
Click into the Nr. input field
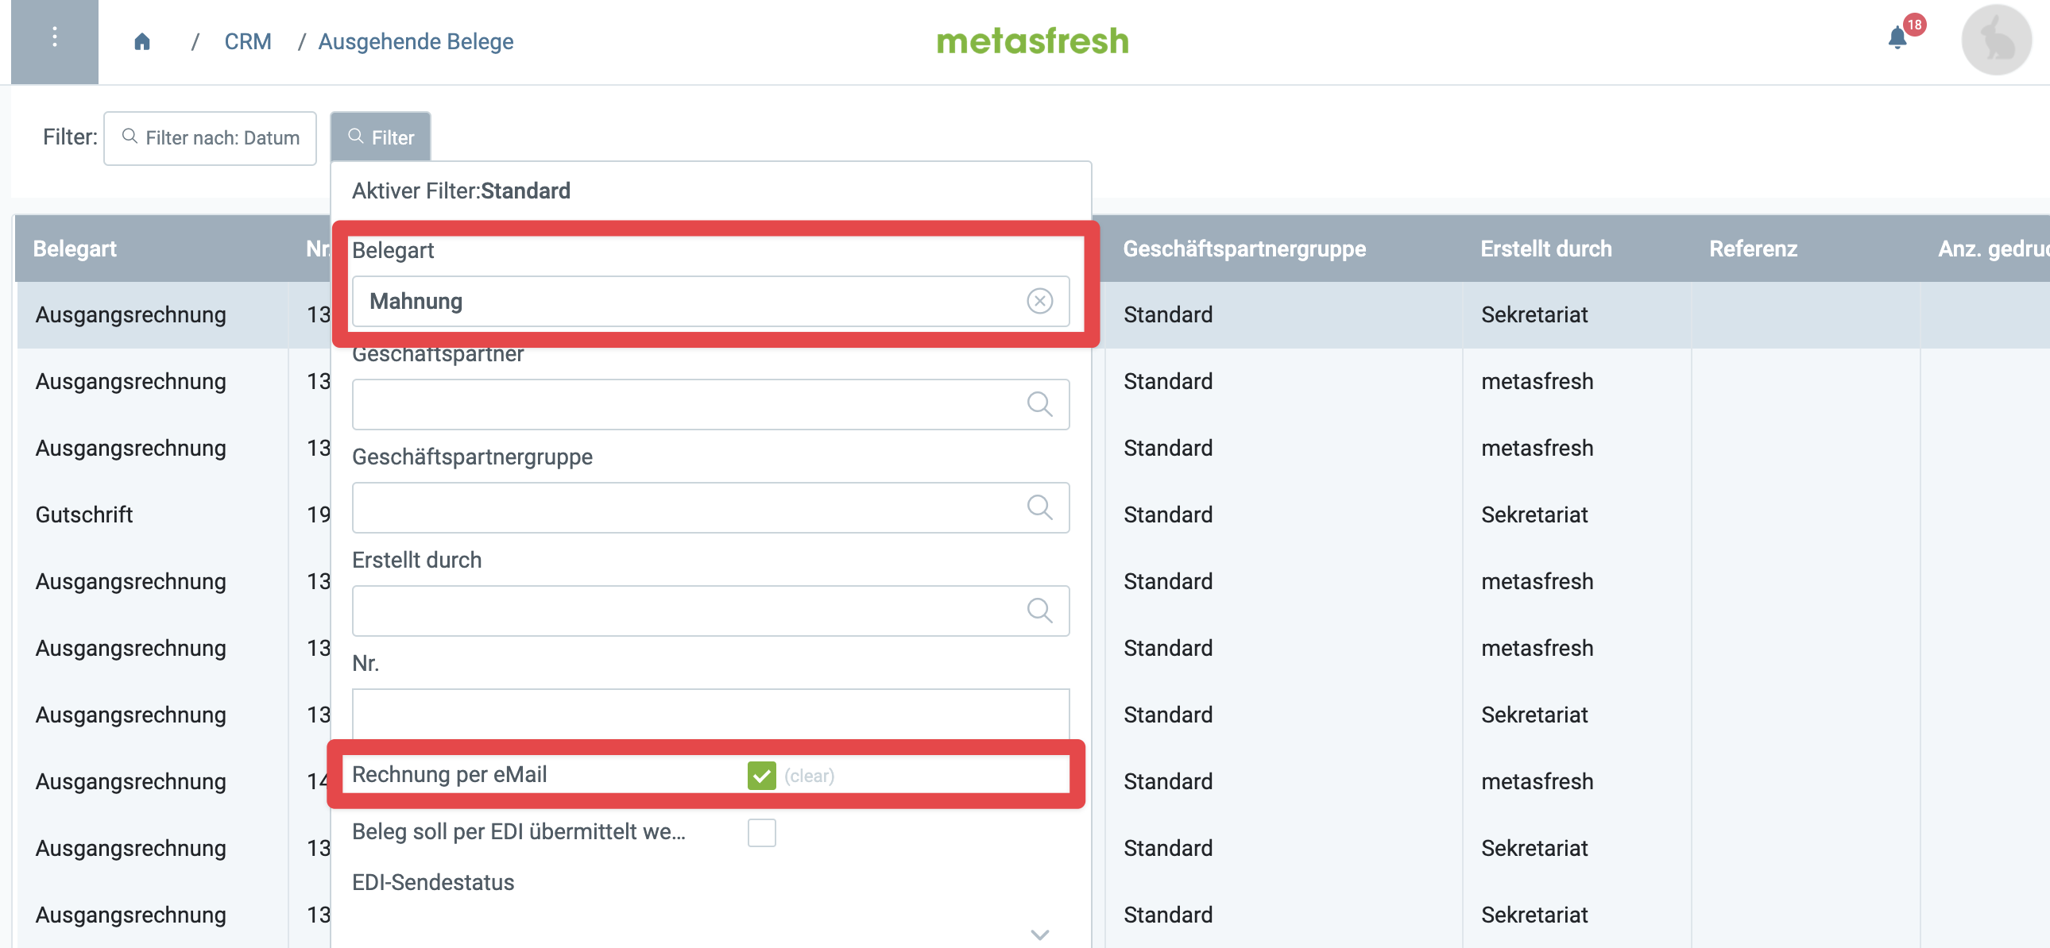[x=710, y=714]
